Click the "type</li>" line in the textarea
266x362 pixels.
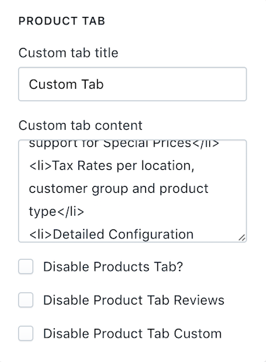tap(57, 212)
